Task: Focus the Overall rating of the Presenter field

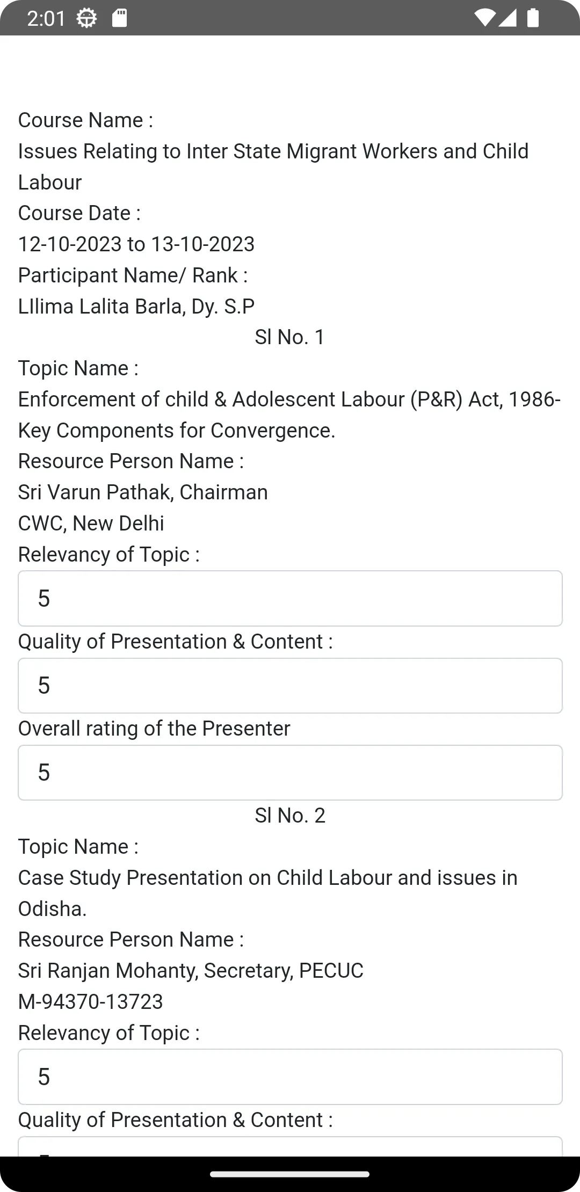Action: coord(290,773)
